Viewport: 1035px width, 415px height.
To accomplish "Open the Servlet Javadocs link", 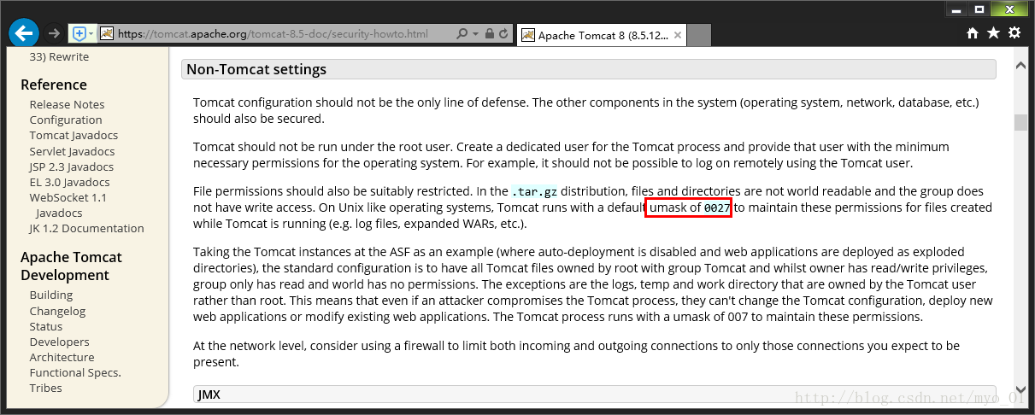I will click(x=72, y=151).
